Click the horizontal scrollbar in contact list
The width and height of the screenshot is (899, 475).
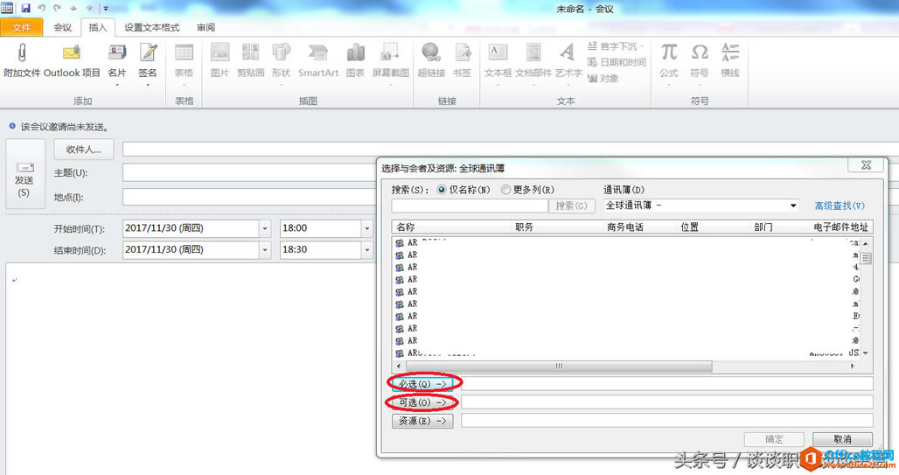(x=559, y=366)
